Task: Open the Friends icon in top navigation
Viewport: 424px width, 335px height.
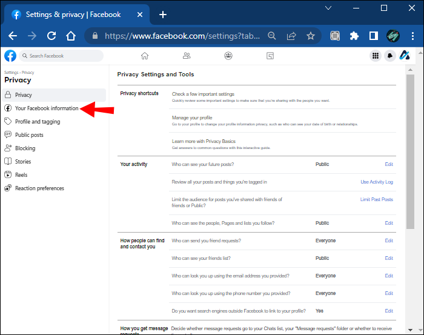Action: click(187, 56)
